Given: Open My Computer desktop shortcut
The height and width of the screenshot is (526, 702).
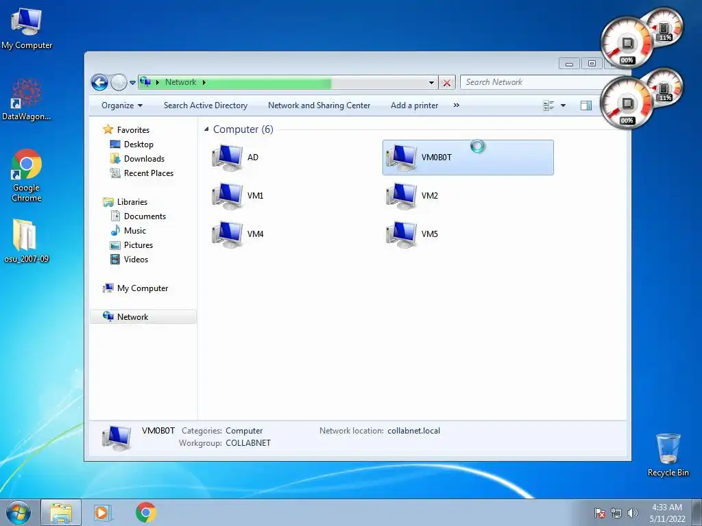Looking at the screenshot, I should tap(27, 29).
